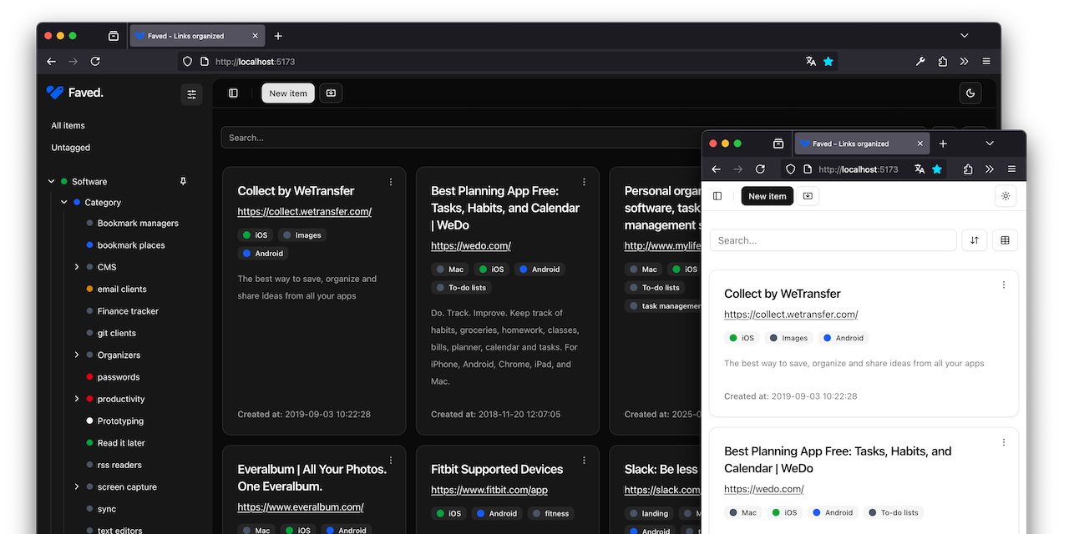Close the Faved tab in dark window
The height and width of the screenshot is (534, 1069).
[x=256, y=36]
